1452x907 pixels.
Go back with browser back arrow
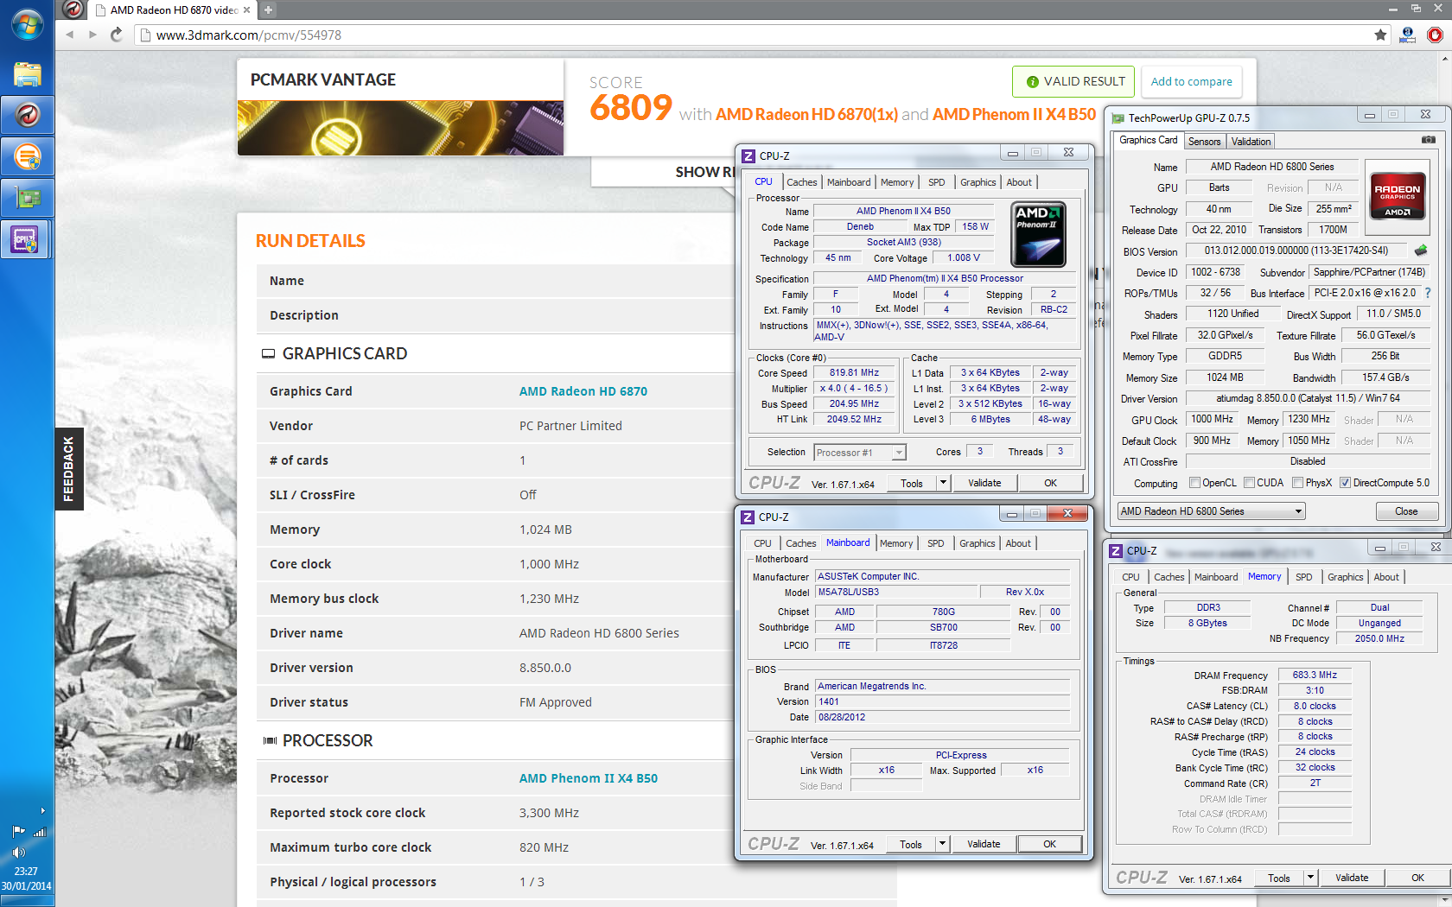click(x=69, y=35)
